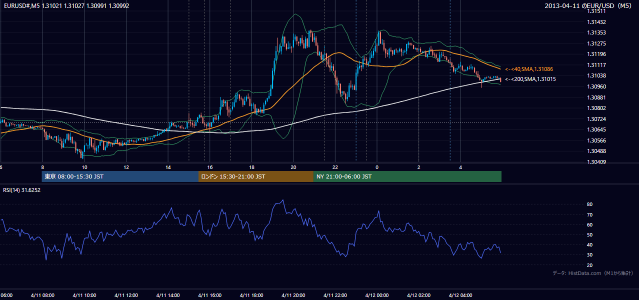Select the 4/11 22:00 time axis label
This screenshot has height=300, width=639.
334,295
